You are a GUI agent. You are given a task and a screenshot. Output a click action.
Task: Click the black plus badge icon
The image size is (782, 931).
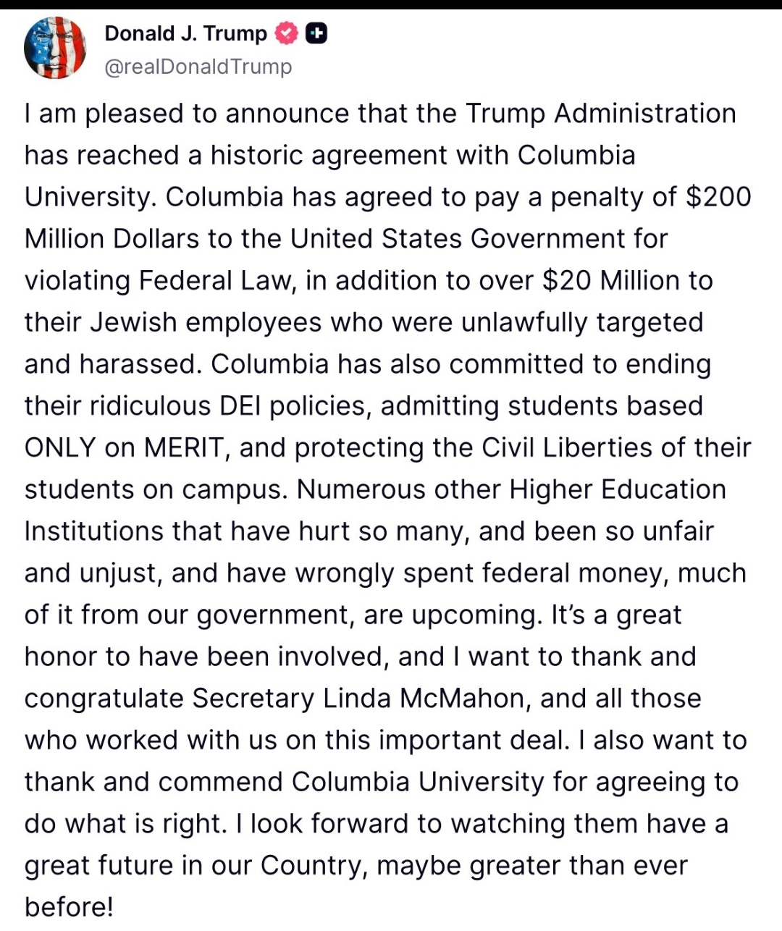[x=316, y=33]
